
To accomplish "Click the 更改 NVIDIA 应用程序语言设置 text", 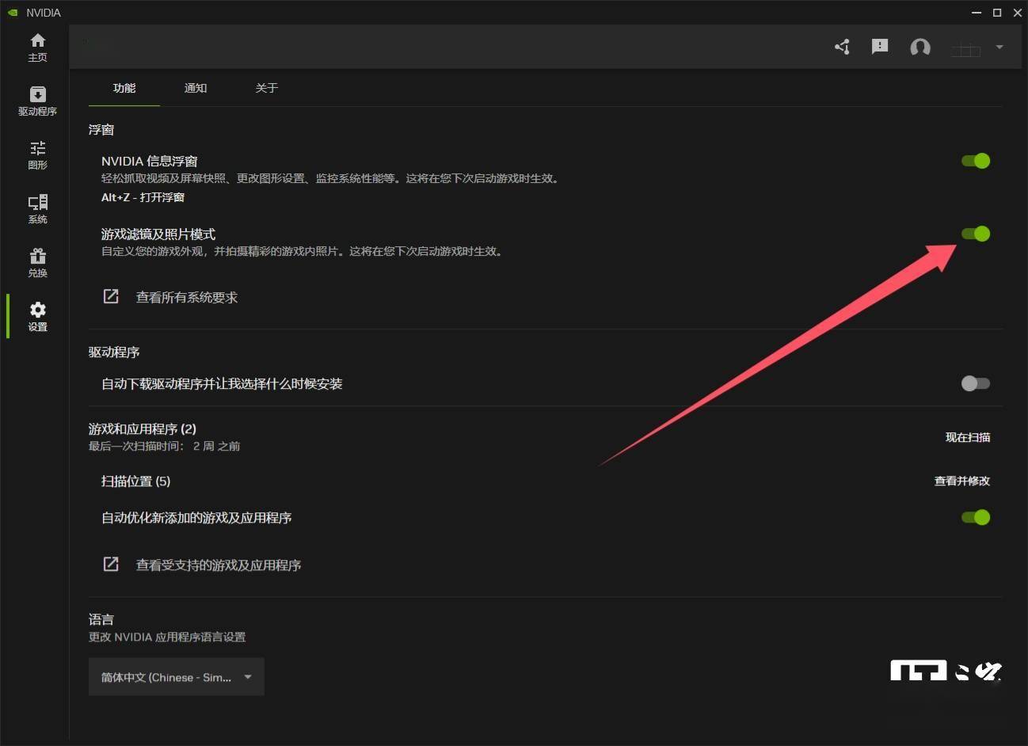I will (167, 638).
